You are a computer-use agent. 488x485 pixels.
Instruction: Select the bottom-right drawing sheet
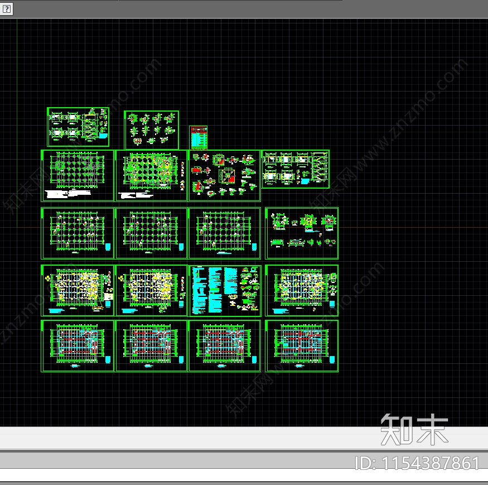point(302,346)
